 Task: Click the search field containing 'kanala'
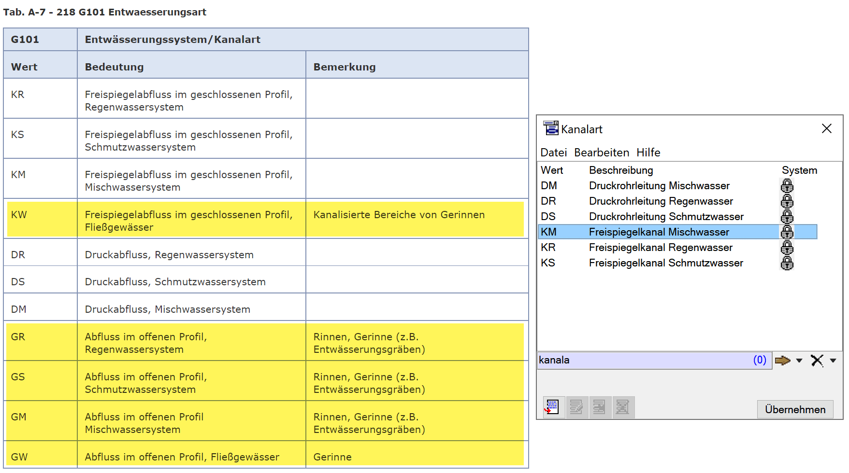click(x=643, y=360)
